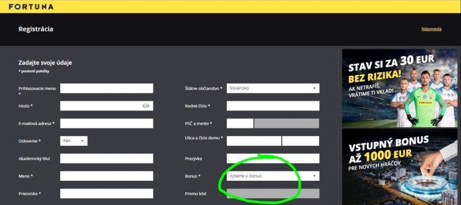This screenshot has height=205, width=461.
Task: Open the Vyberte si bonus dropdown
Action: click(273, 176)
